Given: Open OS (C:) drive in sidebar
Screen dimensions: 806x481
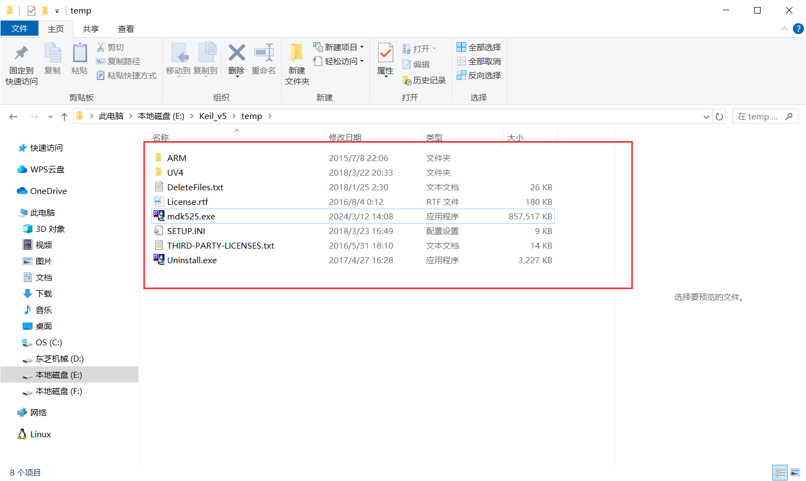Looking at the screenshot, I should (42, 342).
